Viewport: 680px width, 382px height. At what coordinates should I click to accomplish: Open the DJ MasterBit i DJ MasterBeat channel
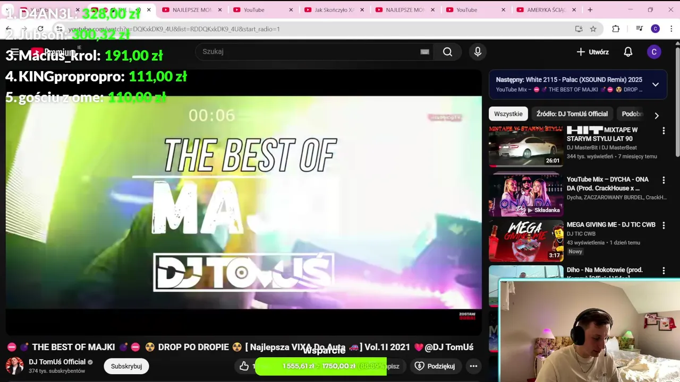click(x=602, y=147)
